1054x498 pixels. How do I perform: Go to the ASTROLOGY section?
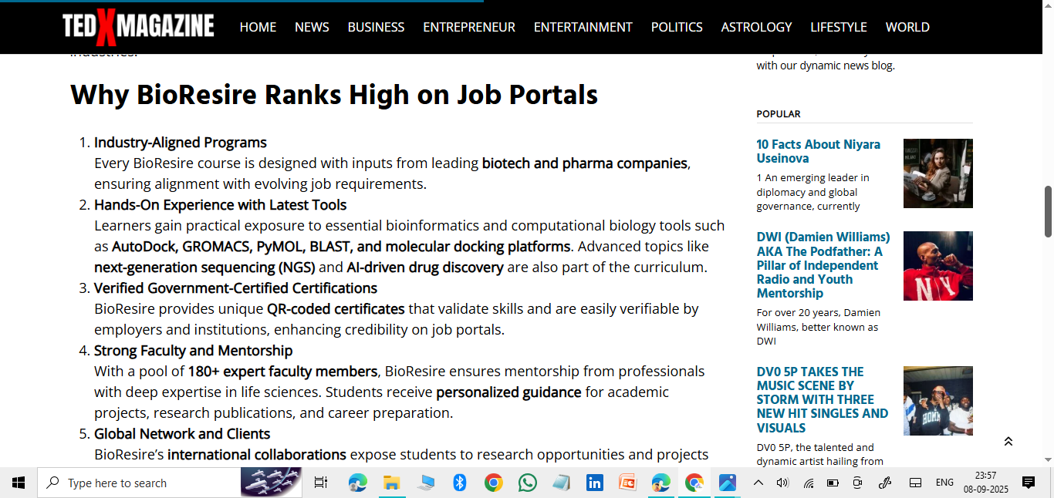click(756, 27)
